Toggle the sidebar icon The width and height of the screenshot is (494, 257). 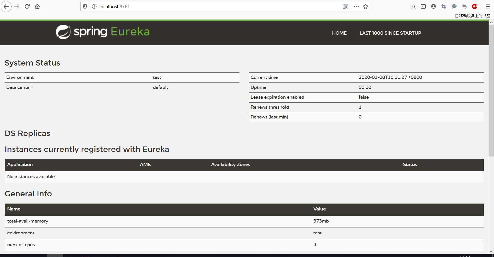[423, 7]
